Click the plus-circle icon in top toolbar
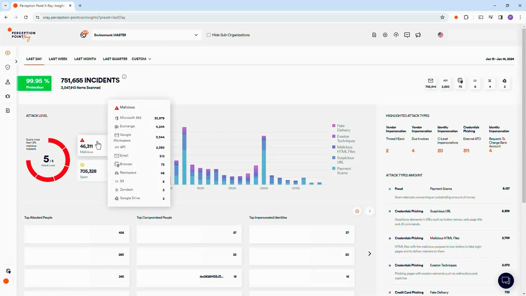 (385, 35)
